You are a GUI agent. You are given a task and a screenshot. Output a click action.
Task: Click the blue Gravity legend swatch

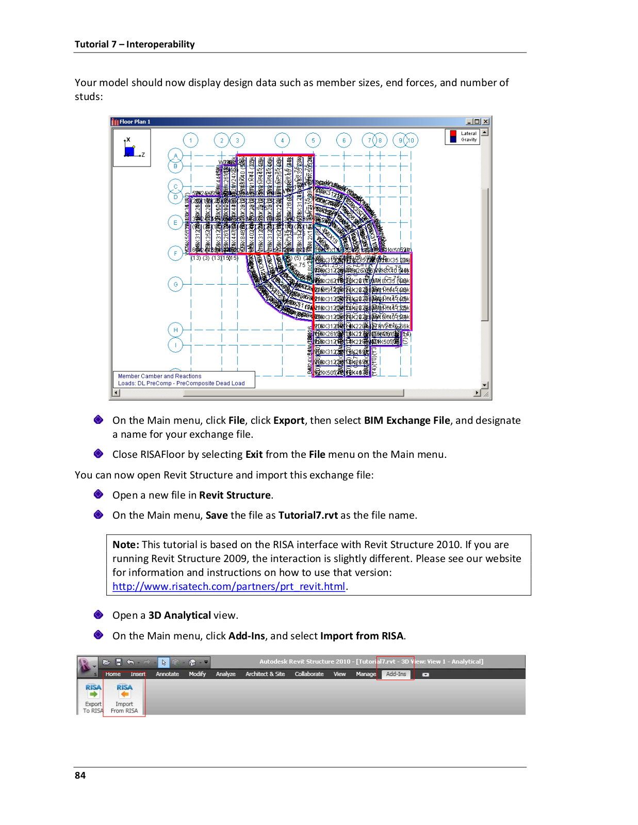coord(453,140)
